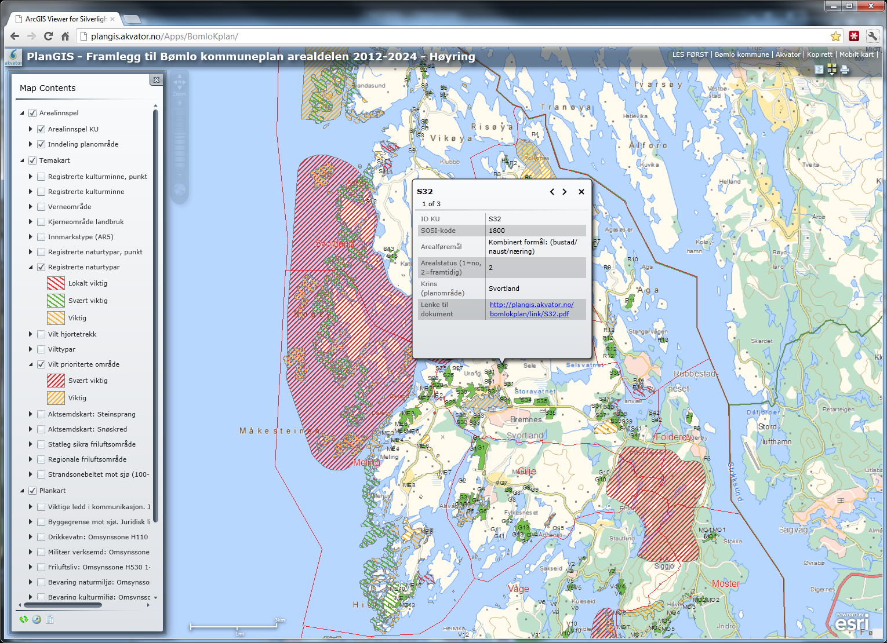Close the S32 info popup

click(581, 192)
